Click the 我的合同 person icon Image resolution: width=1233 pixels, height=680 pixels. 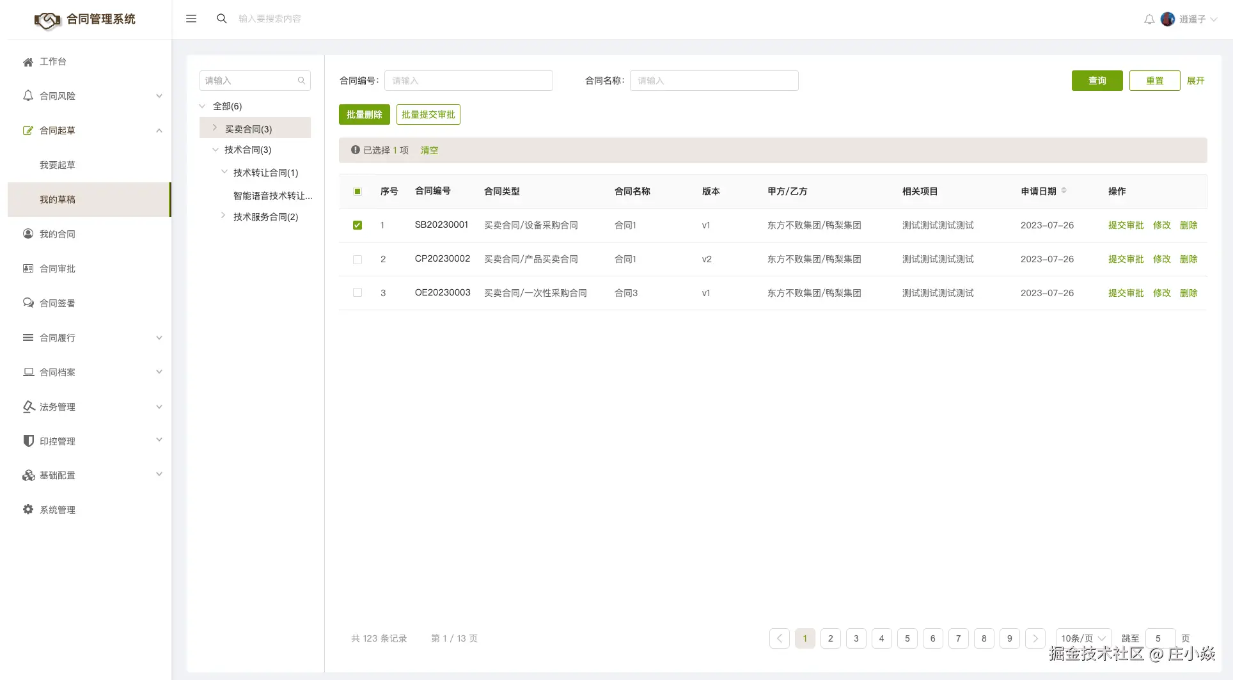point(28,234)
